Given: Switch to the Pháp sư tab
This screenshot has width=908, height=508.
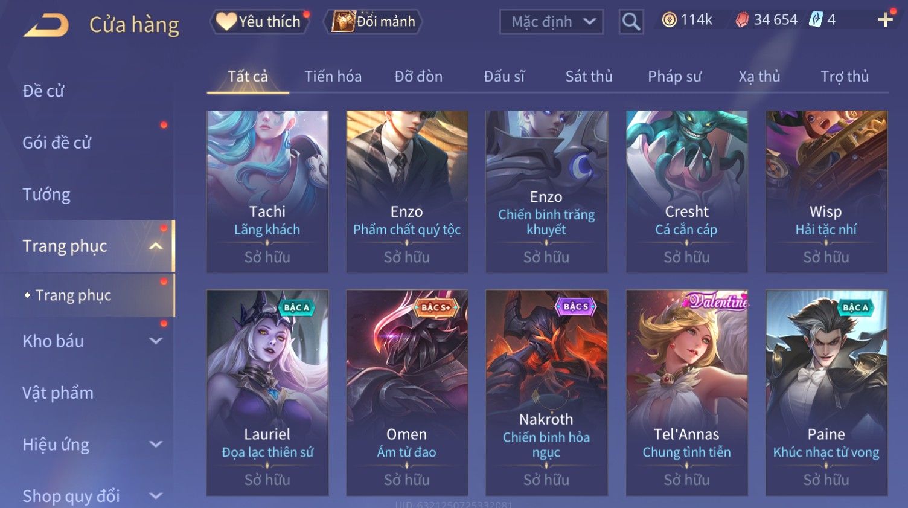Looking at the screenshot, I should [x=674, y=77].
